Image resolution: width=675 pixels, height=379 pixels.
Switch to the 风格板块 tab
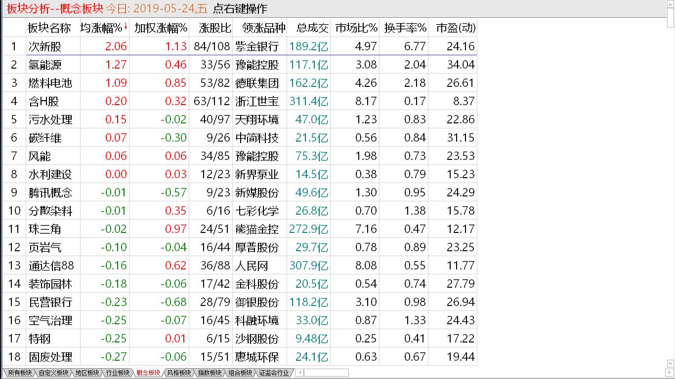(x=179, y=373)
